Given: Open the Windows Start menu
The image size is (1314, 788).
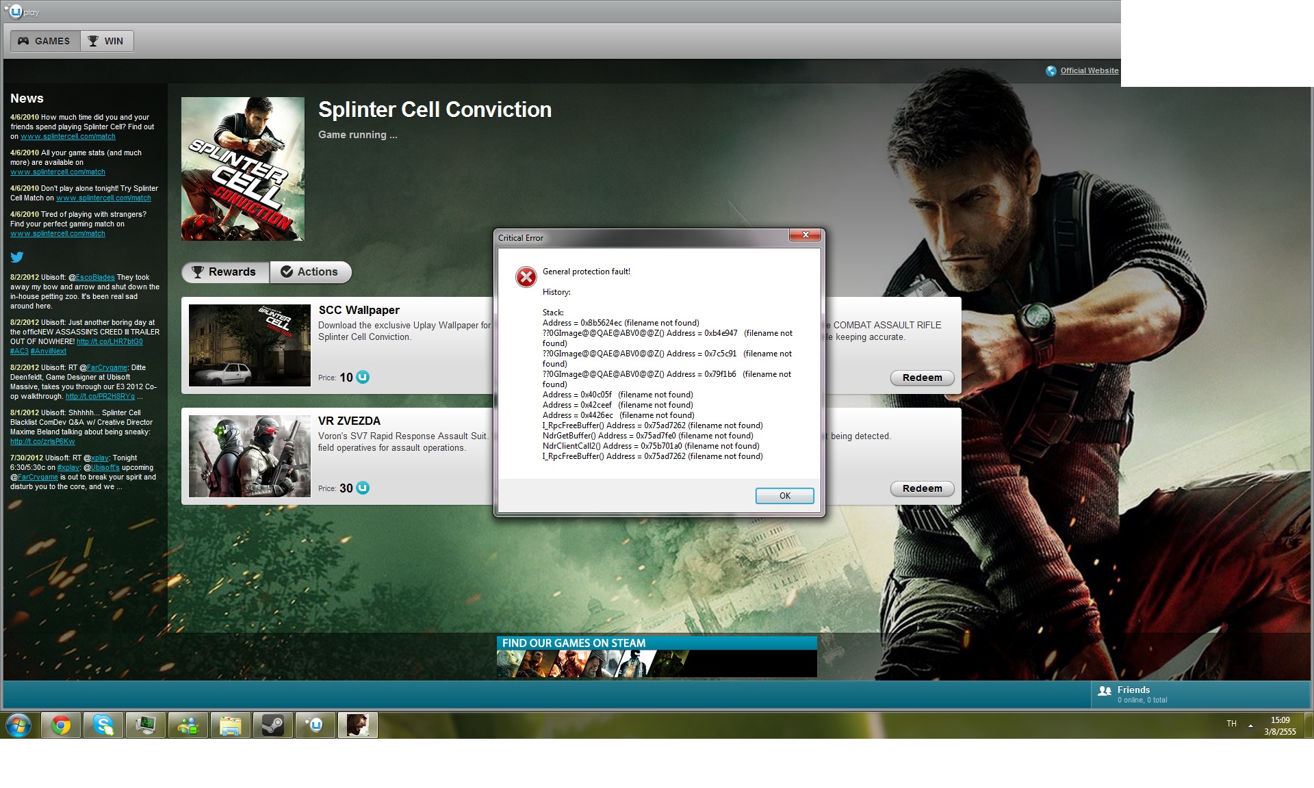Looking at the screenshot, I should pyautogui.click(x=18, y=725).
